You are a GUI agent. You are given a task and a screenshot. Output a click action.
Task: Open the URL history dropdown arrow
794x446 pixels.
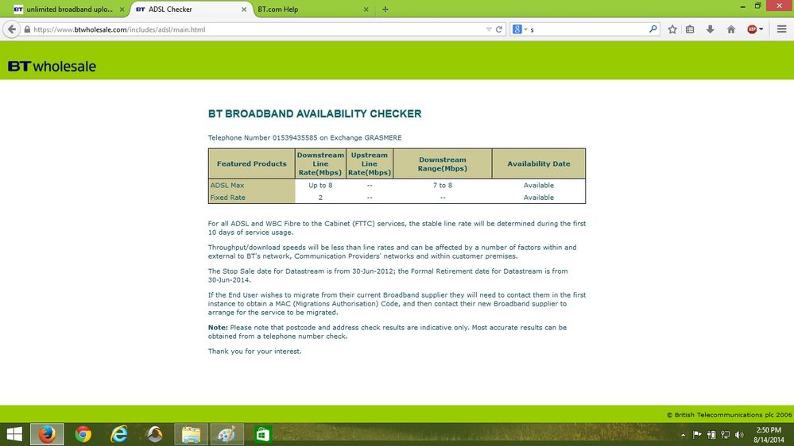pos(489,29)
